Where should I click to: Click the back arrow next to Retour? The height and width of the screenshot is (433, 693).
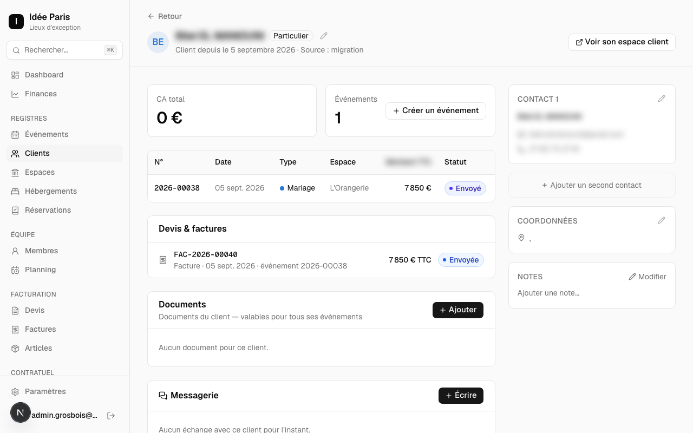coord(151,16)
